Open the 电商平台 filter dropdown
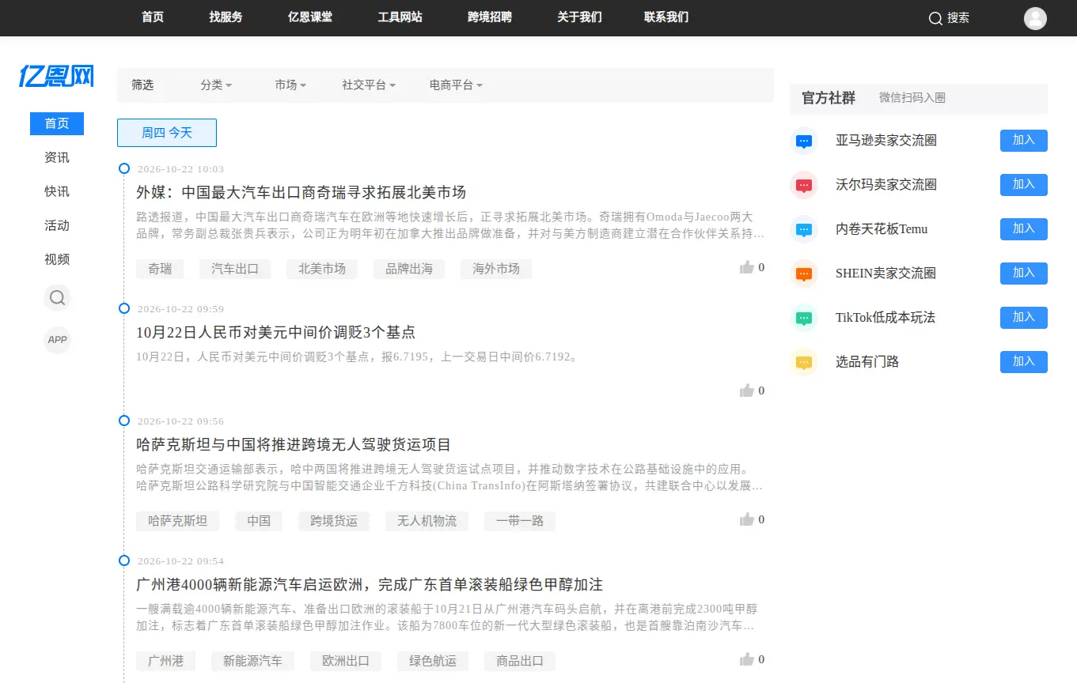This screenshot has height=683, width=1077. [456, 85]
